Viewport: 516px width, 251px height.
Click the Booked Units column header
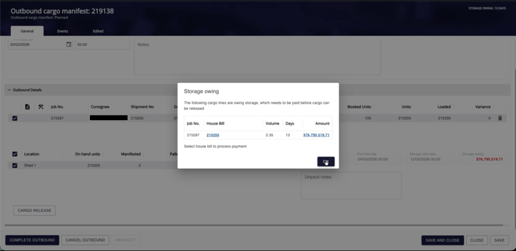point(359,107)
